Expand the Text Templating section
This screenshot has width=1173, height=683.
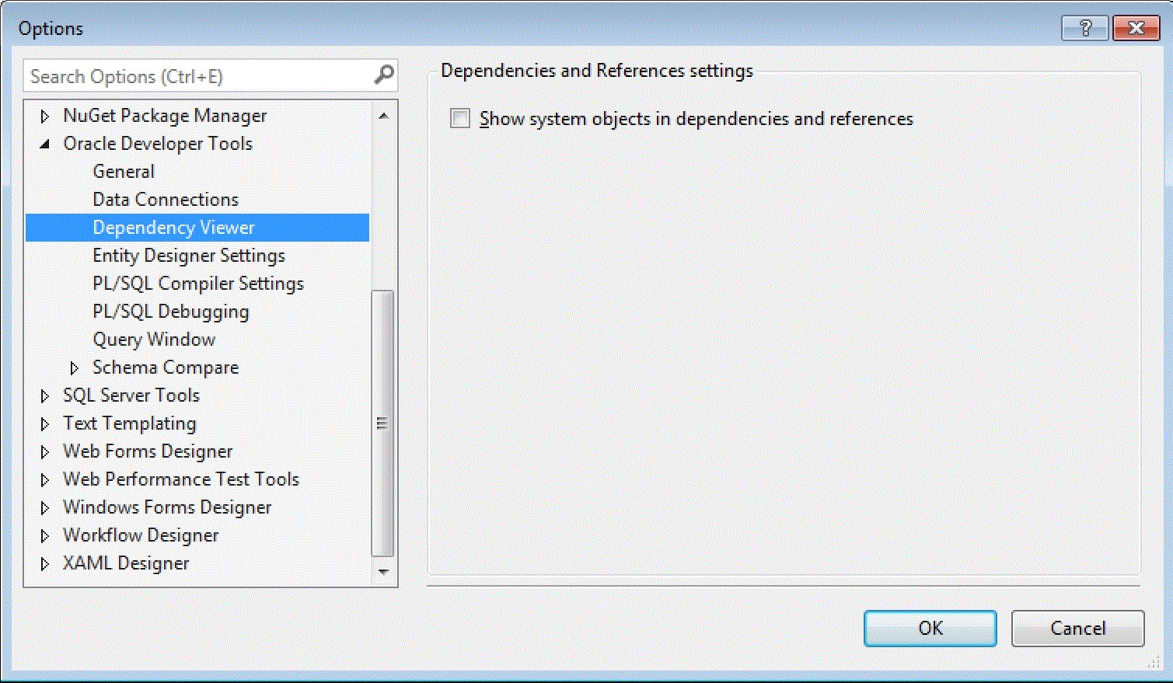click(x=44, y=423)
